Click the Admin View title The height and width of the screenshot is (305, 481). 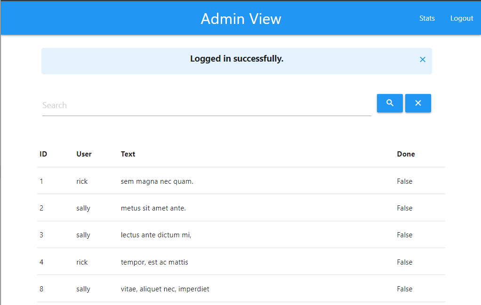click(x=240, y=19)
